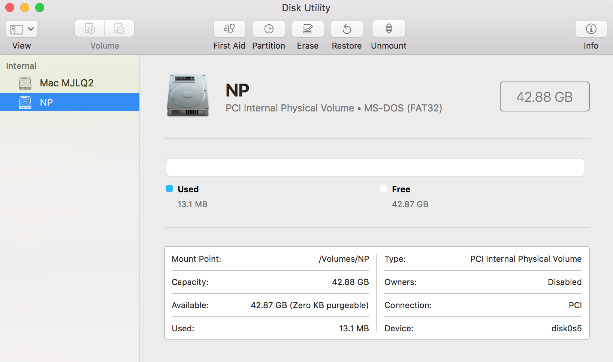Screen dimensions: 613x362
Task: Select the NP volume in sidebar
Action: click(70, 102)
